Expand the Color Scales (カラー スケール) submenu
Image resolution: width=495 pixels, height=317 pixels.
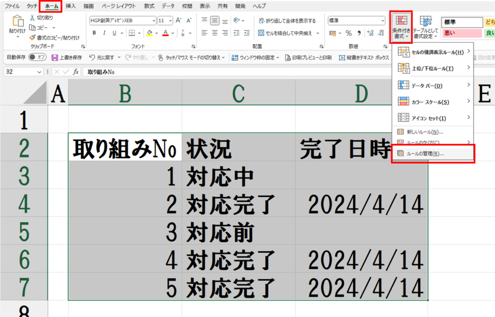433,102
